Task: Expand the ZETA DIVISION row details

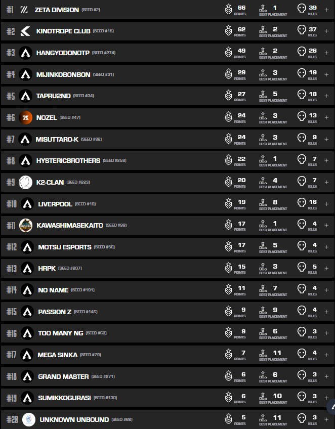Action: (x=326, y=10)
